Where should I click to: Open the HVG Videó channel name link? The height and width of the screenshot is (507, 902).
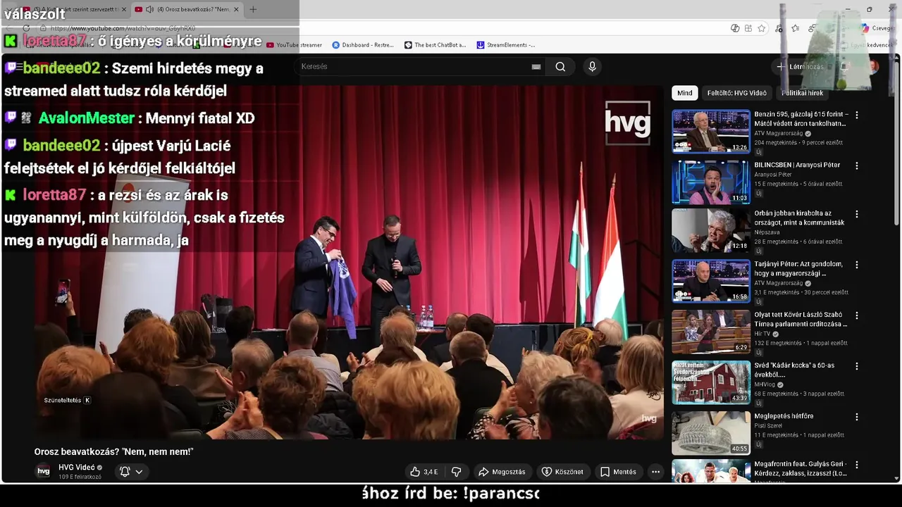click(77, 468)
